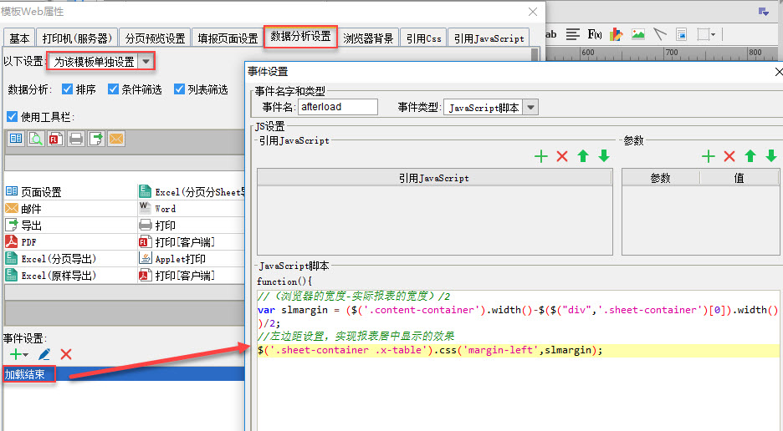The image size is (783, 431).
Task: Click the Flash print red toolbar icon
Action: tap(56, 139)
